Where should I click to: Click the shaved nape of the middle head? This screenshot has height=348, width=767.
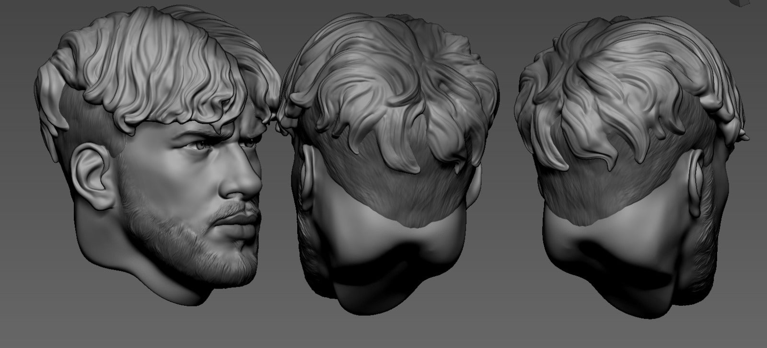click(x=383, y=192)
